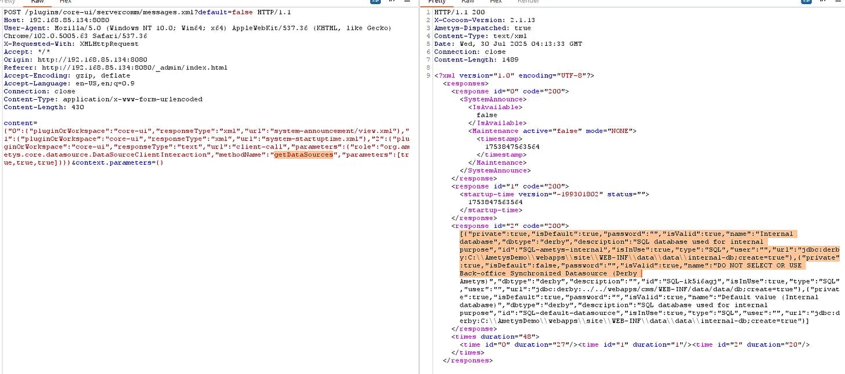Click Connection: close in the response pane

[x=470, y=52]
